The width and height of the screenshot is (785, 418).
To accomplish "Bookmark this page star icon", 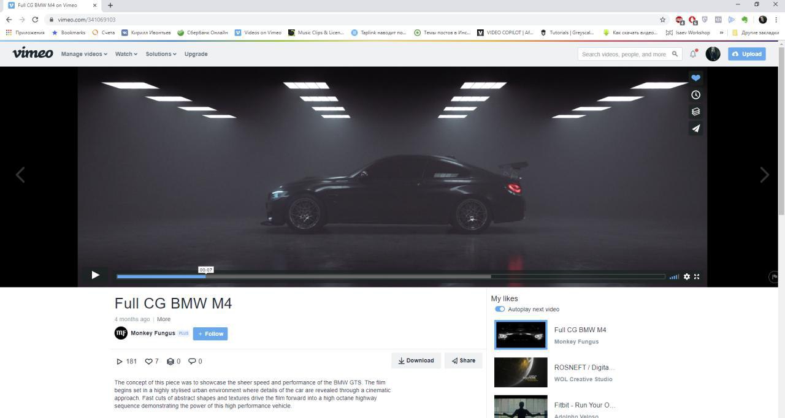I will click(x=662, y=20).
